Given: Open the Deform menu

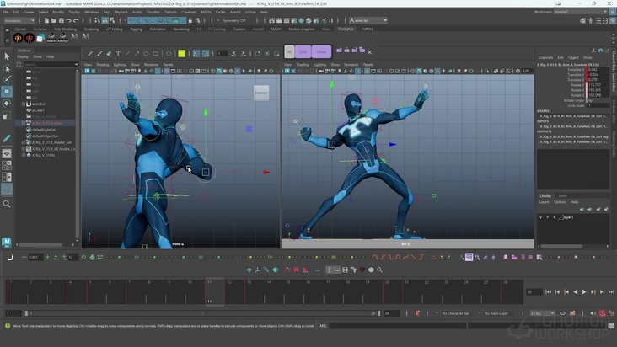Looking at the screenshot, I should 171,12.
